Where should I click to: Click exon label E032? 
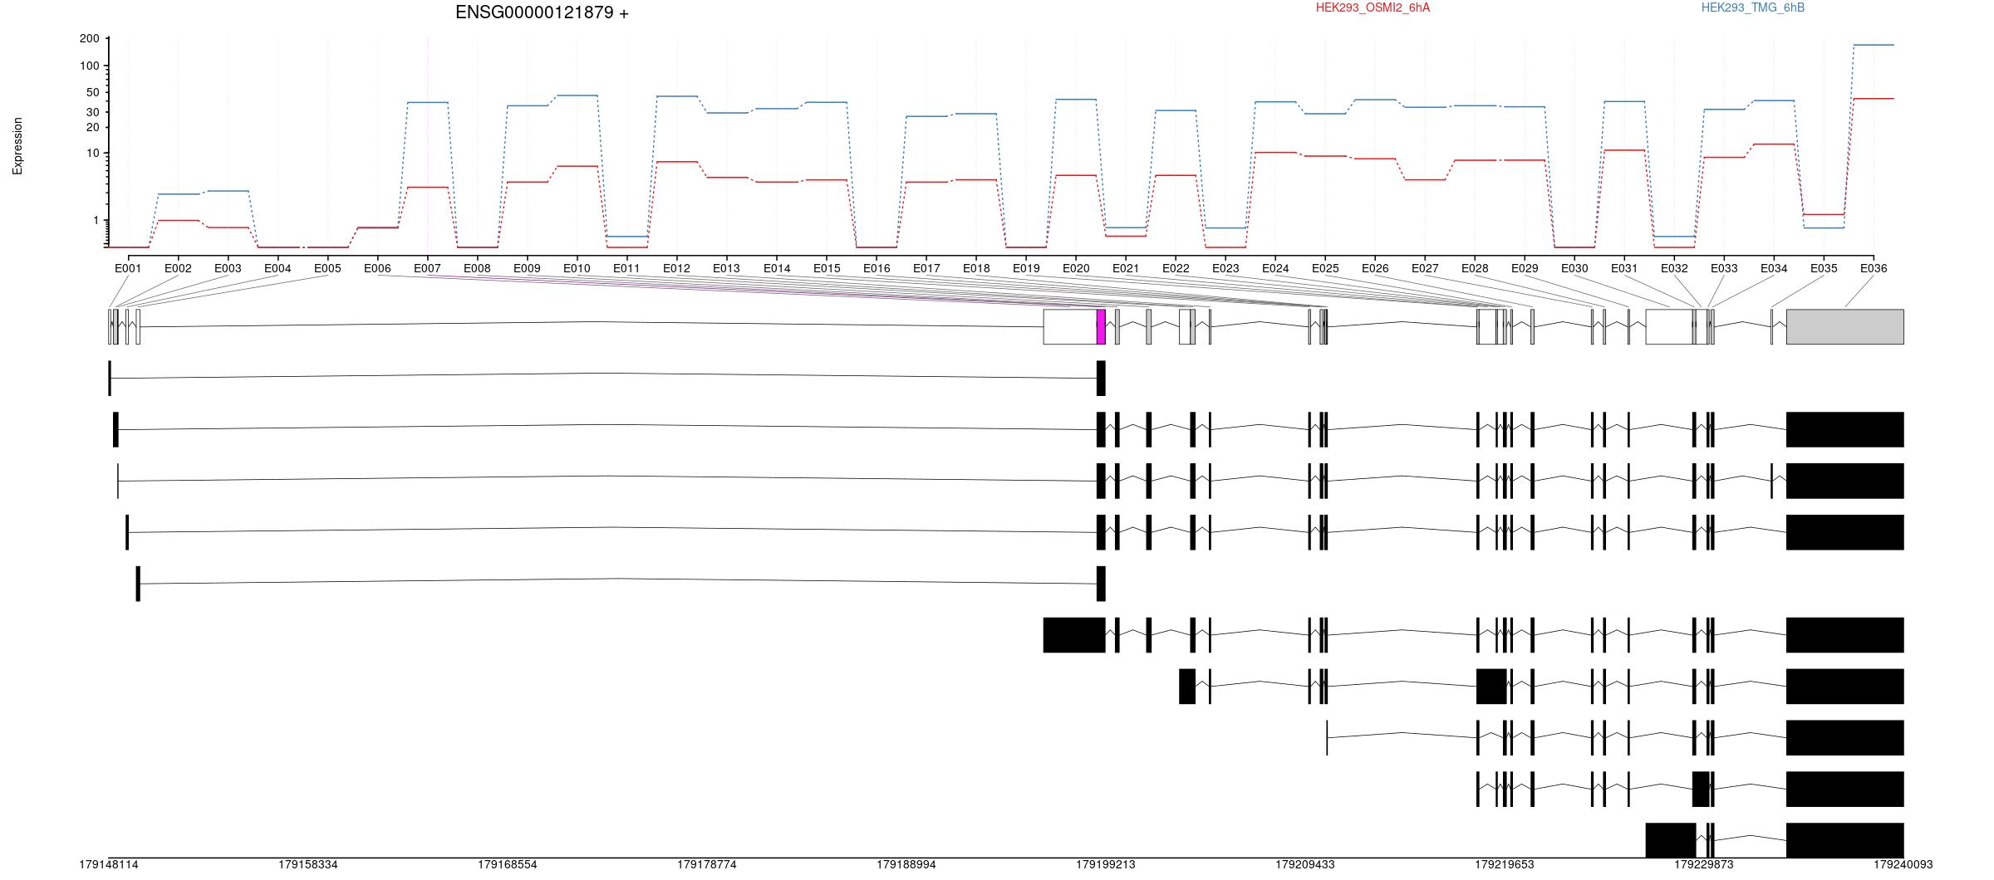1674,268
